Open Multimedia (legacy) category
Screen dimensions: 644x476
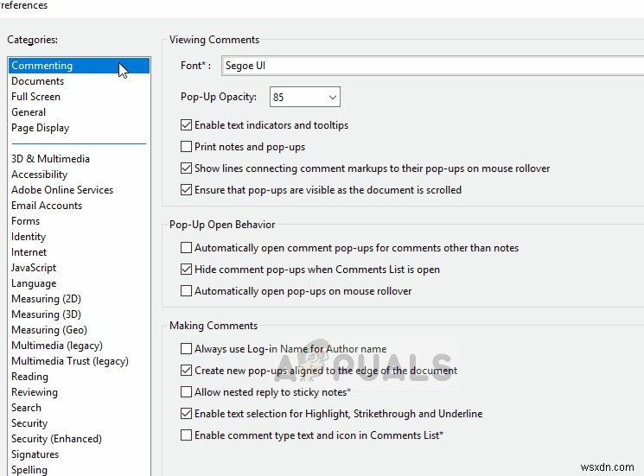tap(57, 346)
